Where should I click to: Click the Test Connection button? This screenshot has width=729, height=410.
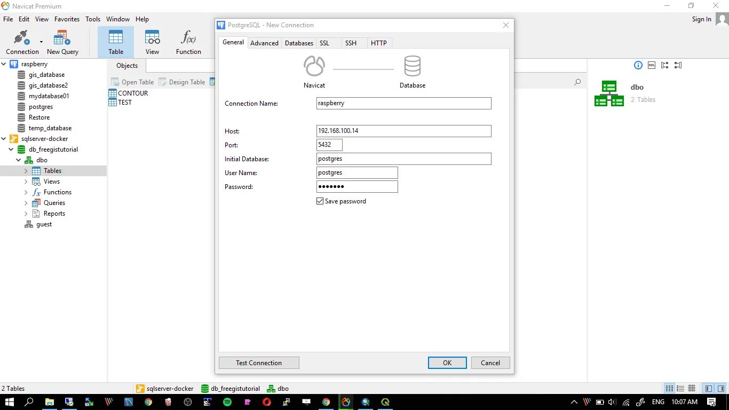coord(259,362)
